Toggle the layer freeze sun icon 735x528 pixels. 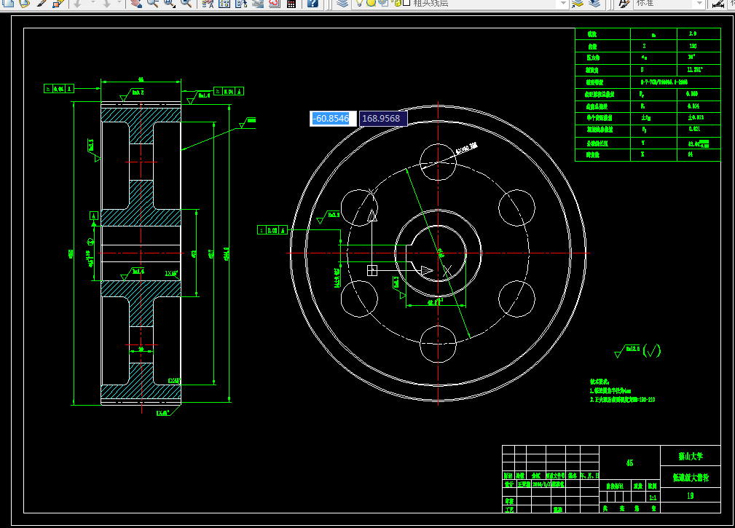(372, 3)
